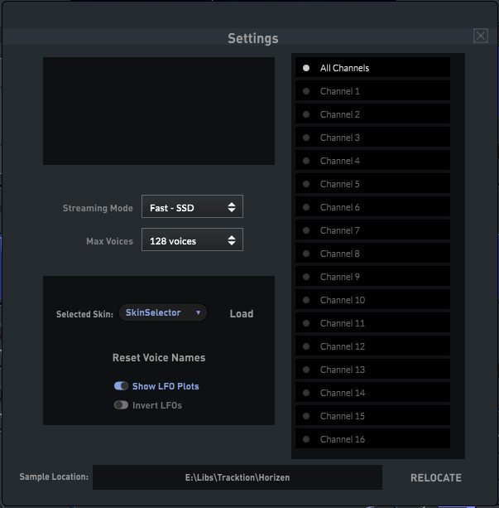
Task: Close the Settings dialog with the X icon
Action: (x=481, y=36)
